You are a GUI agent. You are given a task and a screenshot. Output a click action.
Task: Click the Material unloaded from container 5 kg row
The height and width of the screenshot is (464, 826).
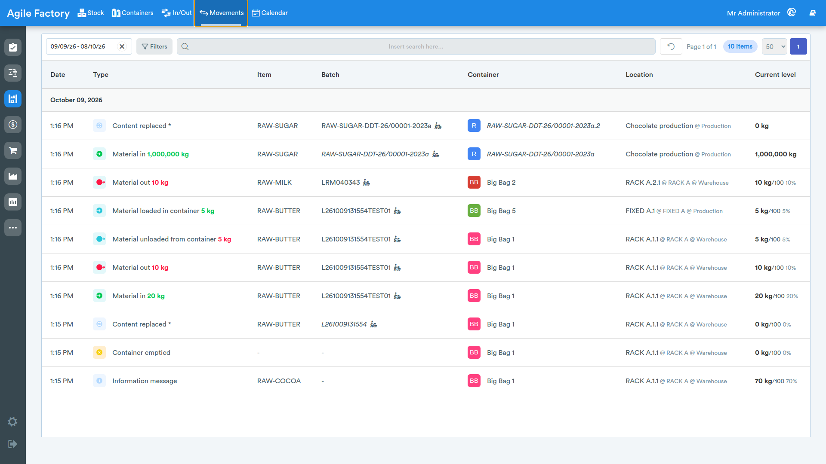click(426, 239)
